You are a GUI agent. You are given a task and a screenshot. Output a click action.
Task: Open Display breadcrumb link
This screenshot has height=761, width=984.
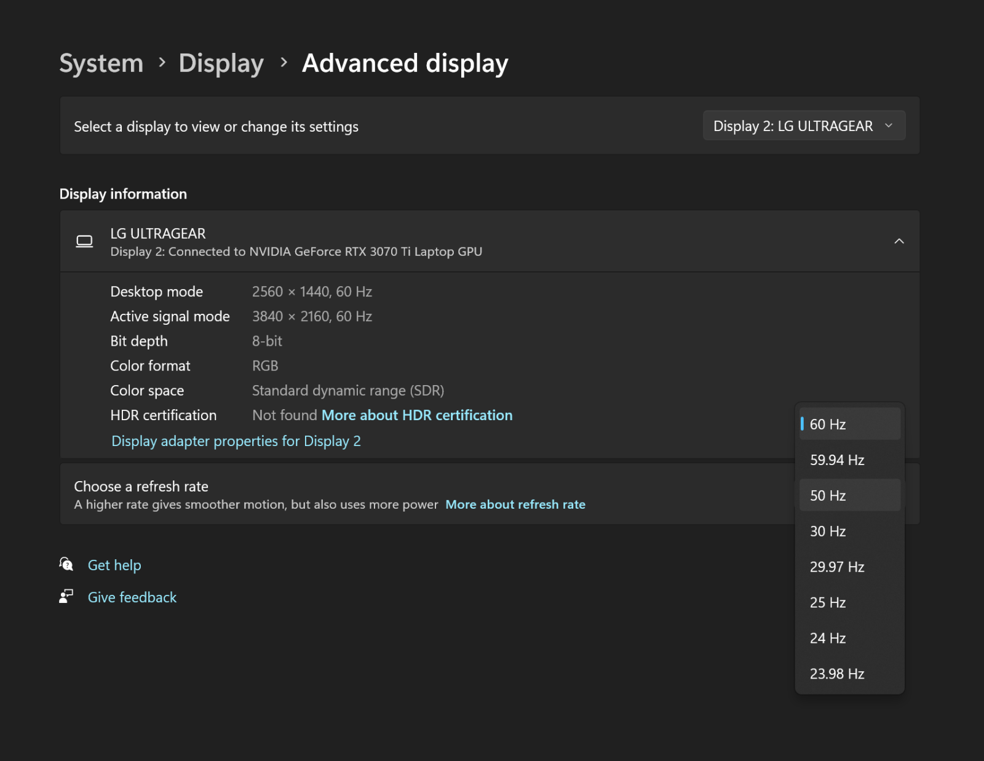point(221,63)
